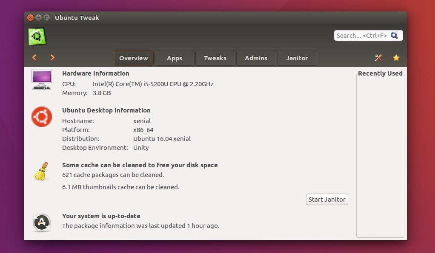Click the Ubuntu Desktop Information heading
The image size is (435, 253).
click(106, 110)
